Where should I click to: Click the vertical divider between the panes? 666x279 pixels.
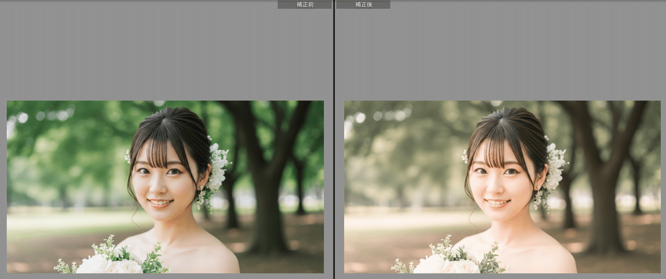[334, 139]
